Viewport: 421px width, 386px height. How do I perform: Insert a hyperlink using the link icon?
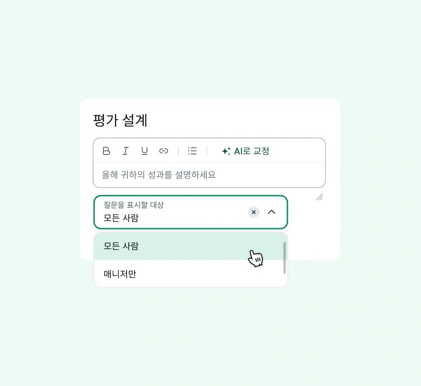[x=163, y=151]
